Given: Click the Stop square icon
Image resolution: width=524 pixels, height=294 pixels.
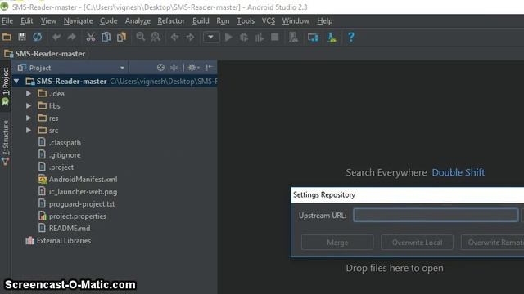Looking at the screenshot, I should 275,37.
